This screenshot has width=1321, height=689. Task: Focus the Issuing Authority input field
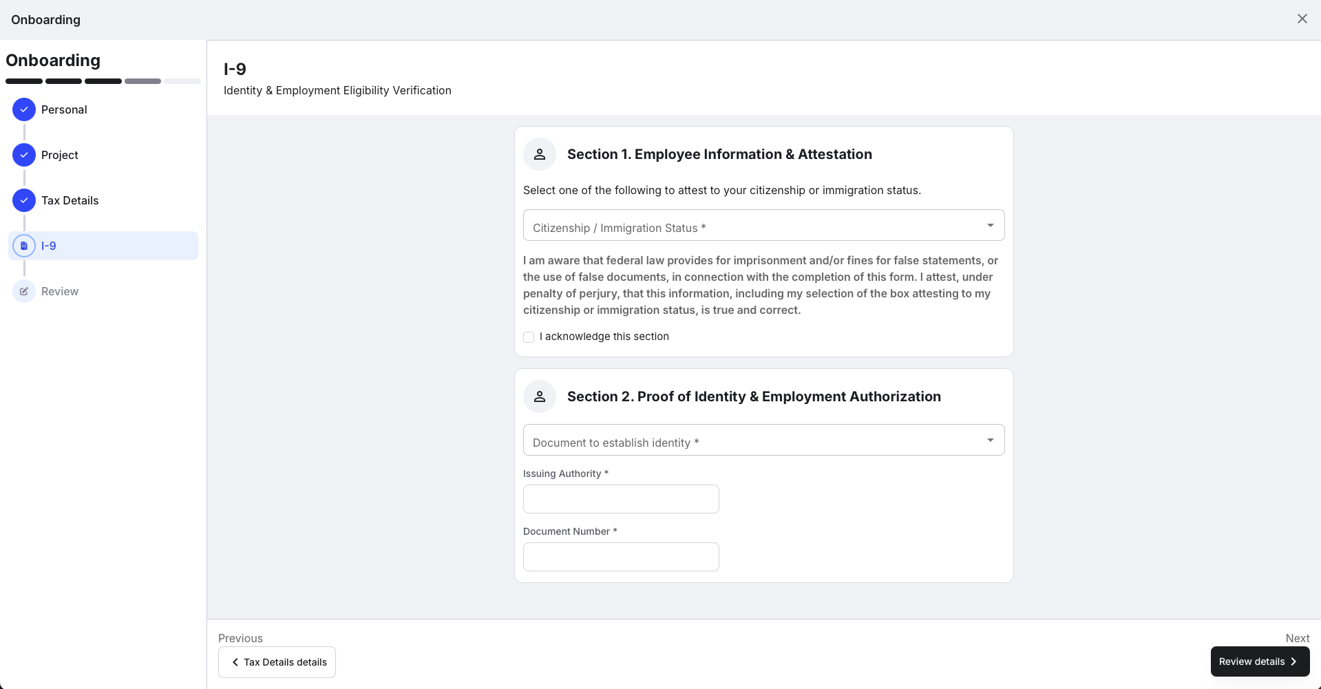pyautogui.click(x=621, y=499)
